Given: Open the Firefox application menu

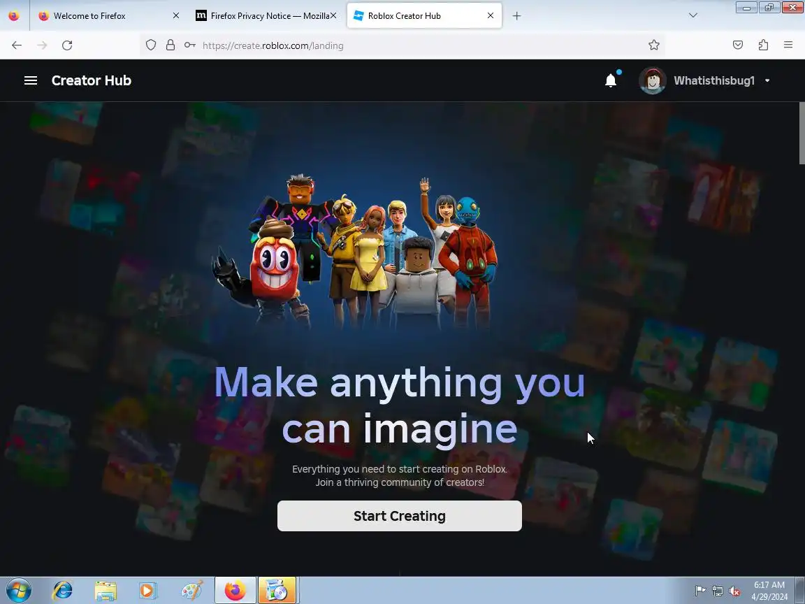Looking at the screenshot, I should coord(788,45).
